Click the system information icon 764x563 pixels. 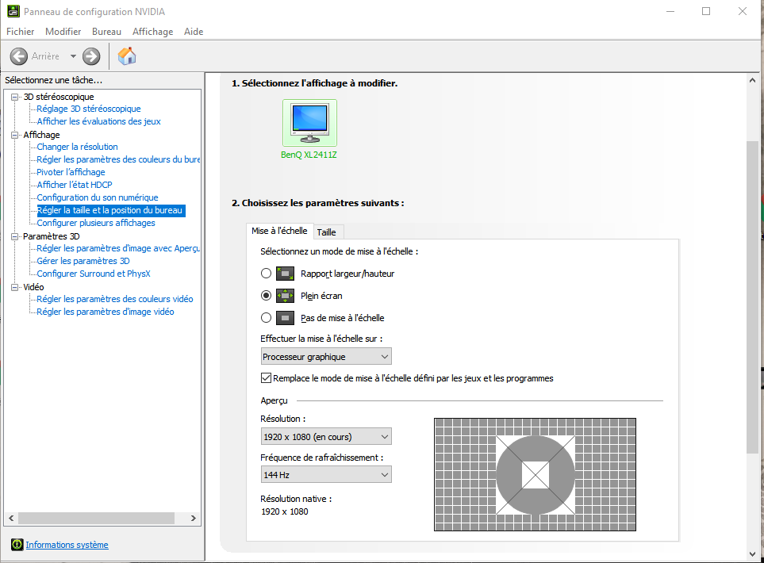(x=17, y=545)
